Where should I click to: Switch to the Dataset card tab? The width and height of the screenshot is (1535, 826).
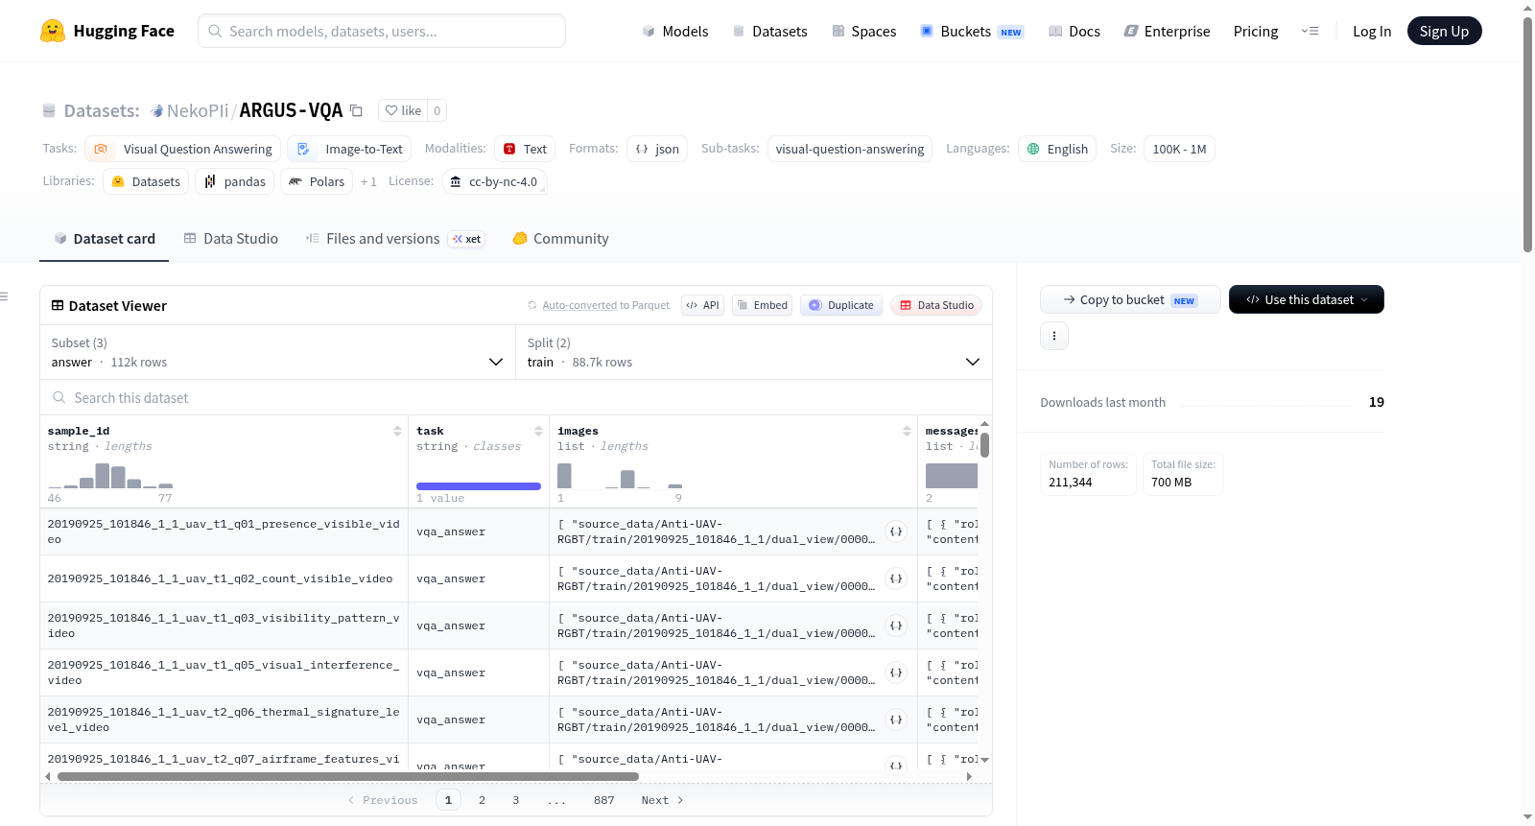pyautogui.click(x=105, y=239)
